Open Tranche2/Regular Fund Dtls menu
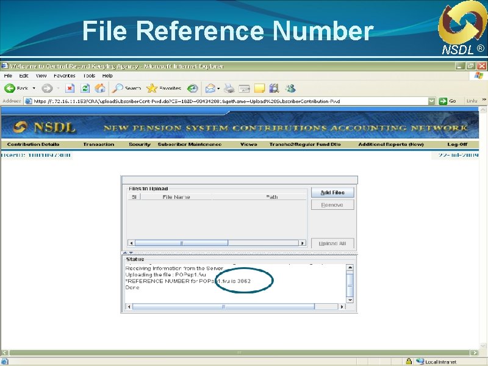Viewport: 488px width, 366px height. pyautogui.click(x=305, y=145)
